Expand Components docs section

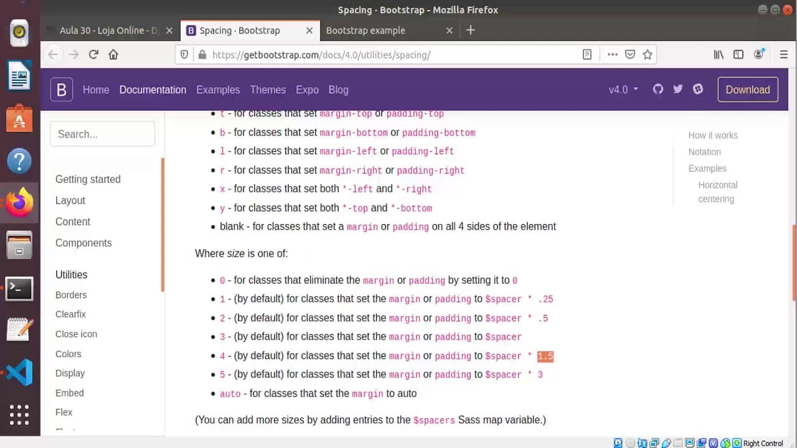(x=83, y=243)
